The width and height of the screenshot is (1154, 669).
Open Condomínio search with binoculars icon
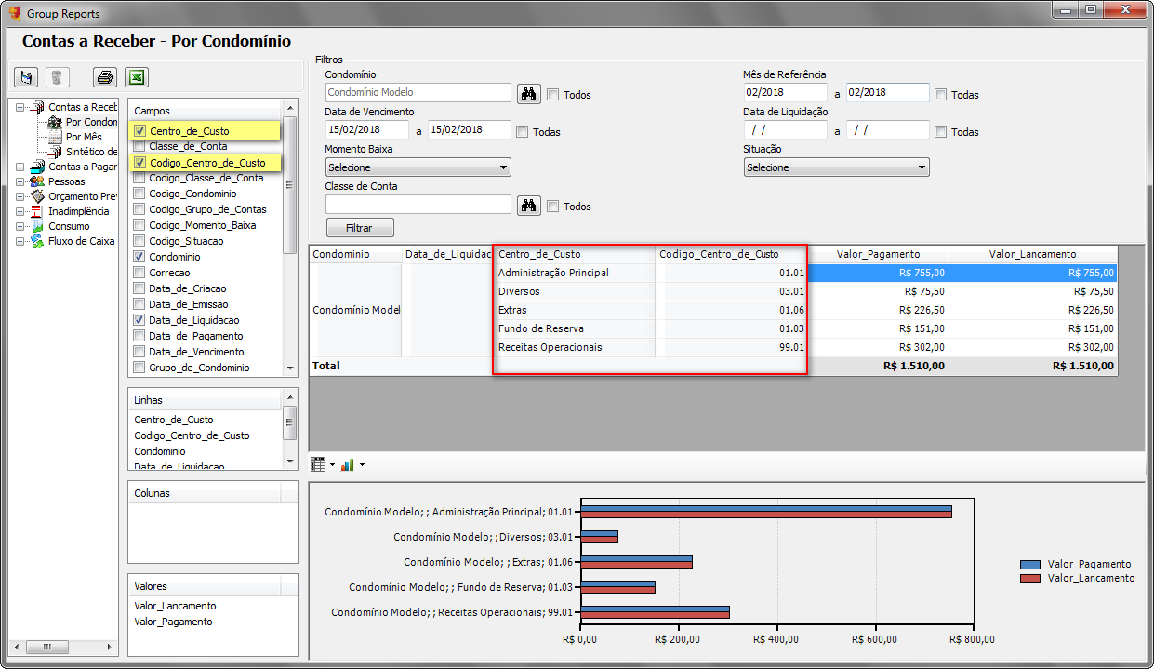pyautogui.click(x=529, y=93)
